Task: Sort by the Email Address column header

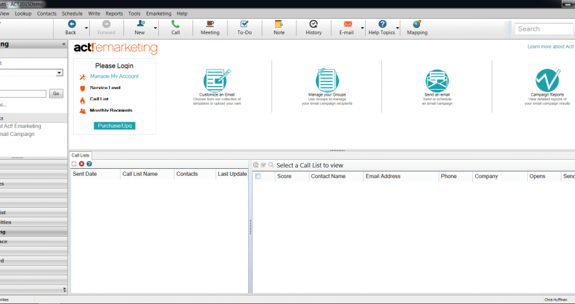Action: [401, 176]
